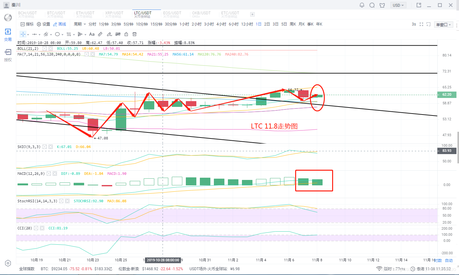This screenshot has height=275, width=459.
Task: Open the 设置 chart settings button
Action: (44, 24)
